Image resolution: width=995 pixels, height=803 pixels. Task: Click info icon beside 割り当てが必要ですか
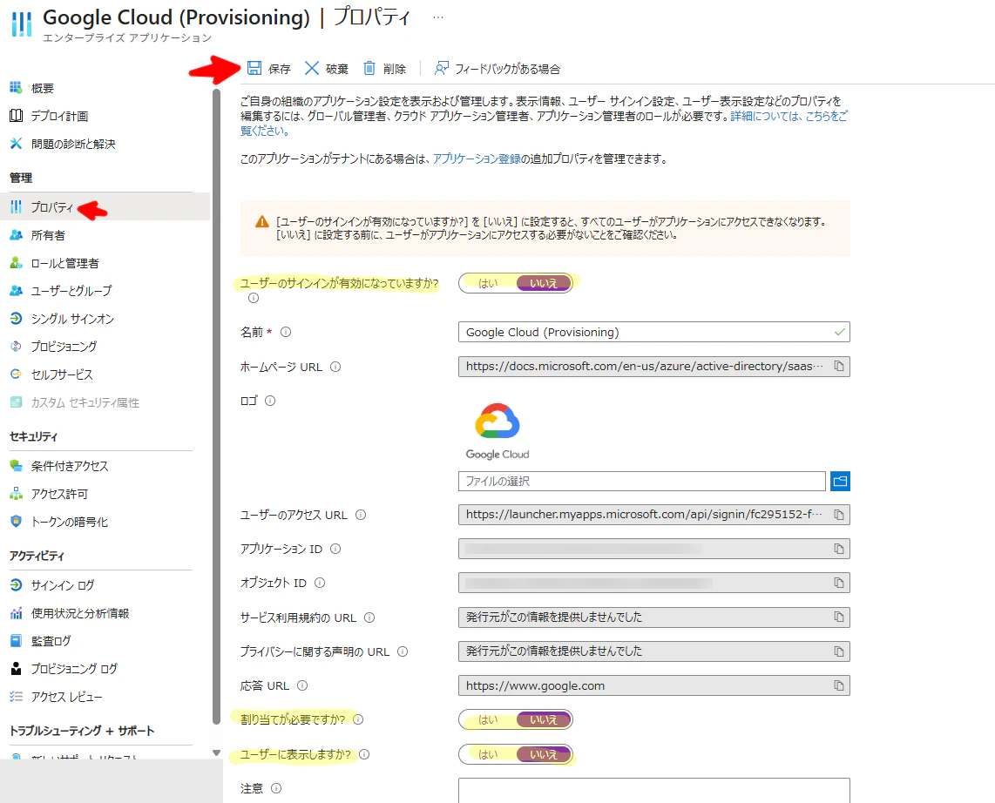(358, 719)
